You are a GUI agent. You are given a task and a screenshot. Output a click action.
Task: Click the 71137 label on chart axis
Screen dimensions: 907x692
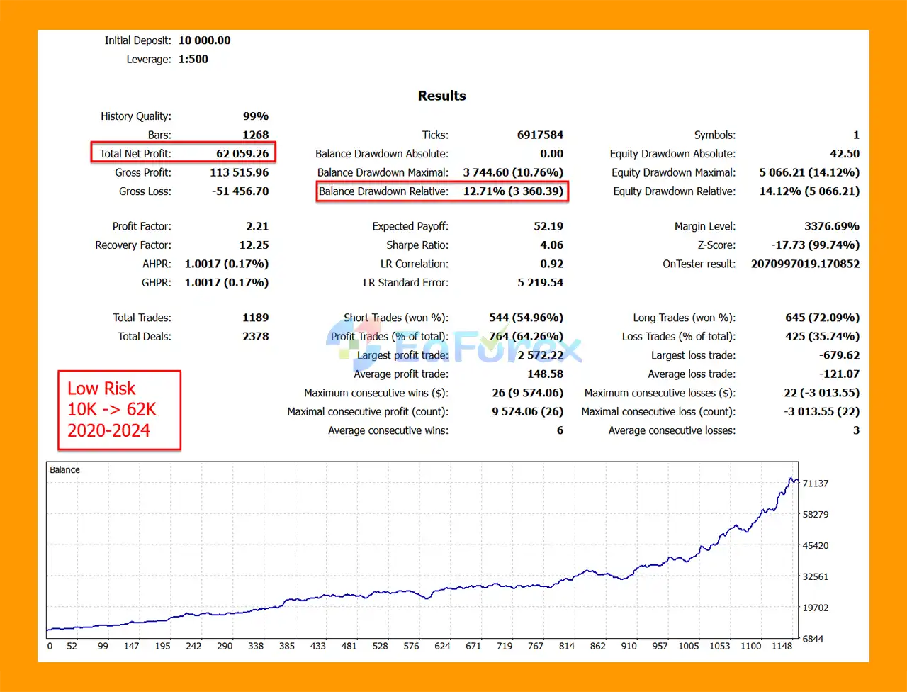(x=814, y=484)
